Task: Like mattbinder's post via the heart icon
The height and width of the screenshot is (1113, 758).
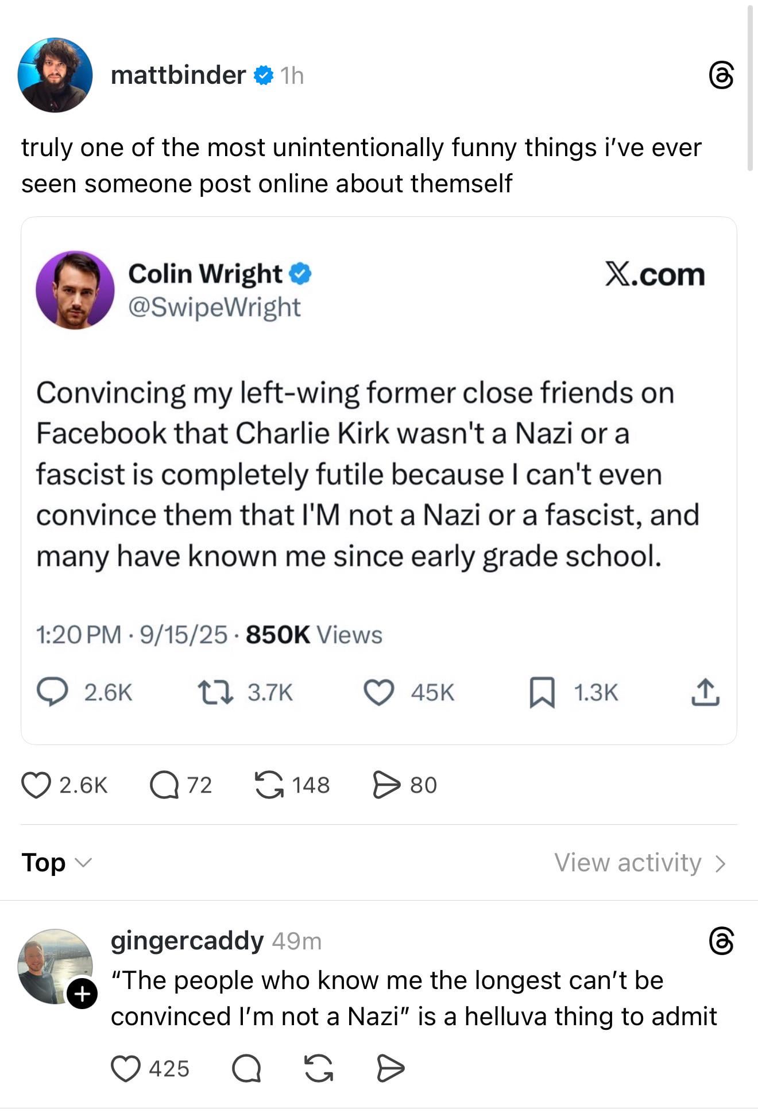Action: click(x=36, y=785)
